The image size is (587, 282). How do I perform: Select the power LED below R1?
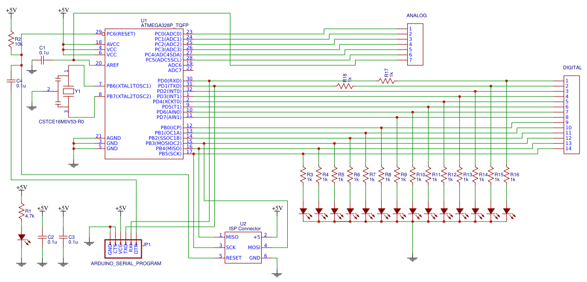21,237
